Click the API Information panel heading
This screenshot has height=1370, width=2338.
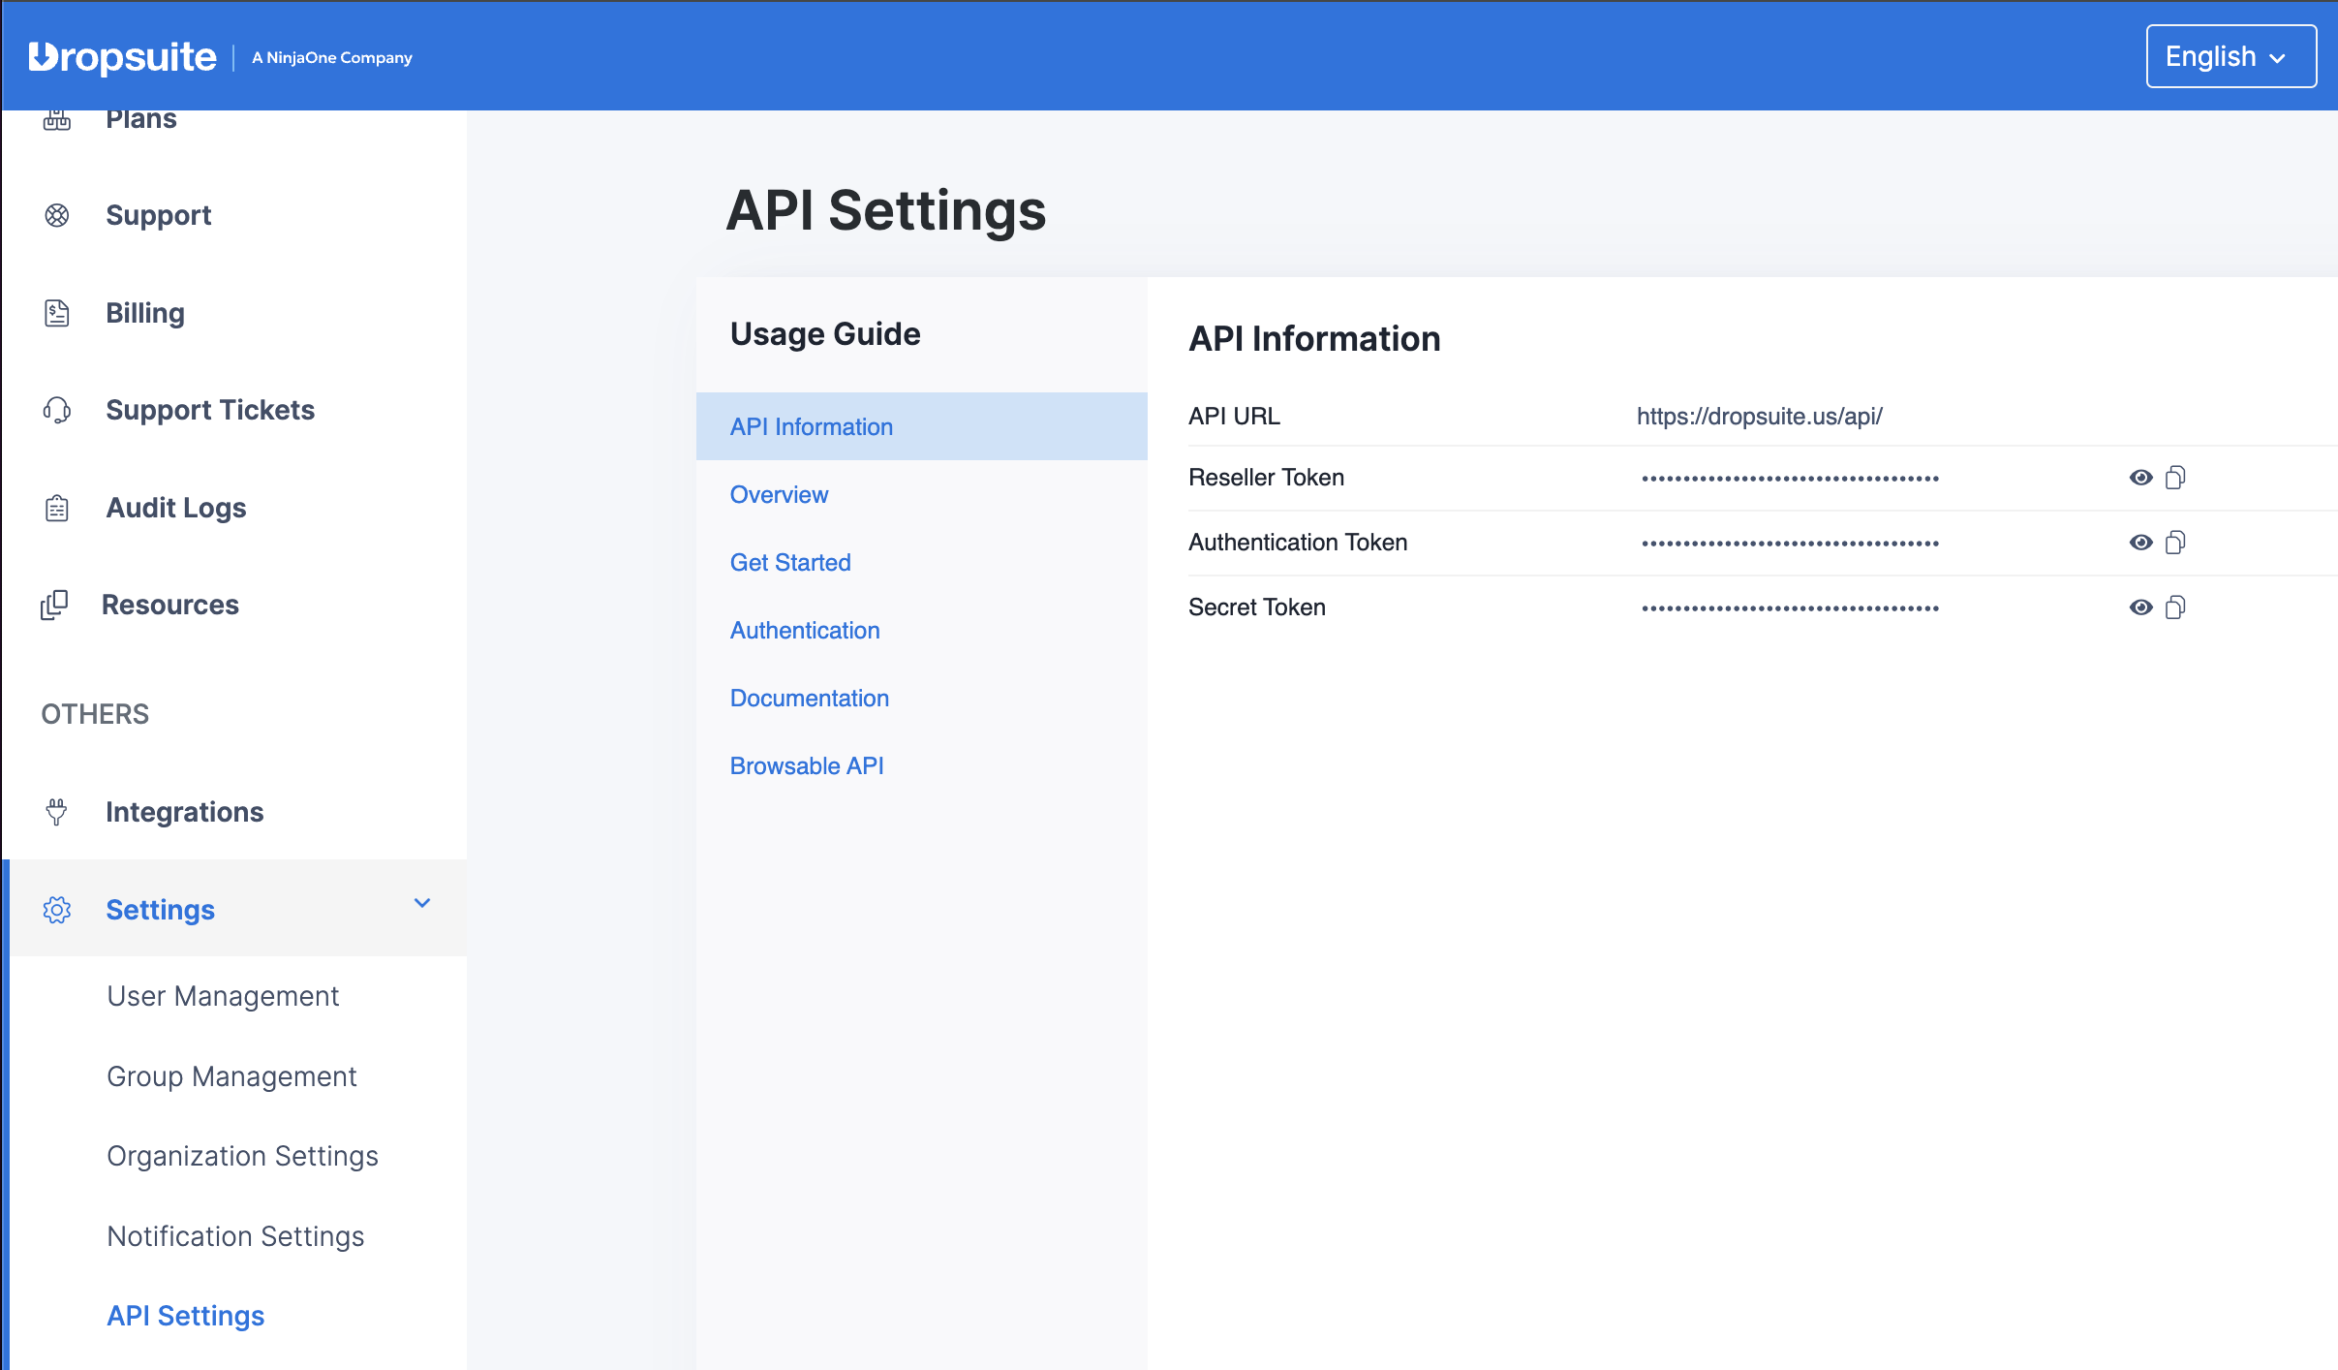click(x=1314, y=338)
